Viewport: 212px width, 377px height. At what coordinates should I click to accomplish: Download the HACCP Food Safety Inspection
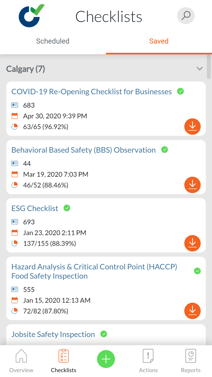192,311
